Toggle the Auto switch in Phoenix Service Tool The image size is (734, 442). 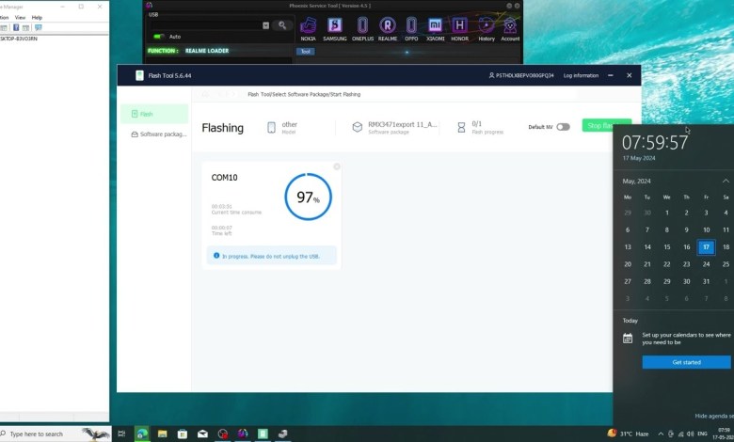159,37
